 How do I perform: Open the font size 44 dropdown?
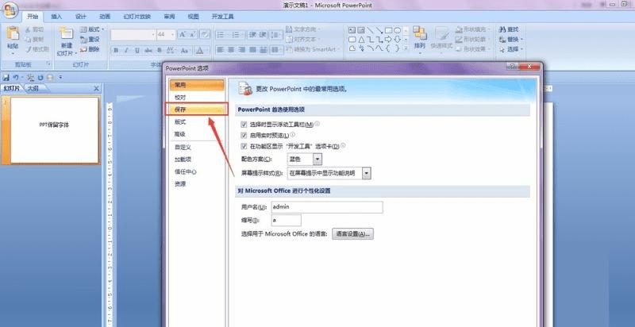click(x=173, y=35)
